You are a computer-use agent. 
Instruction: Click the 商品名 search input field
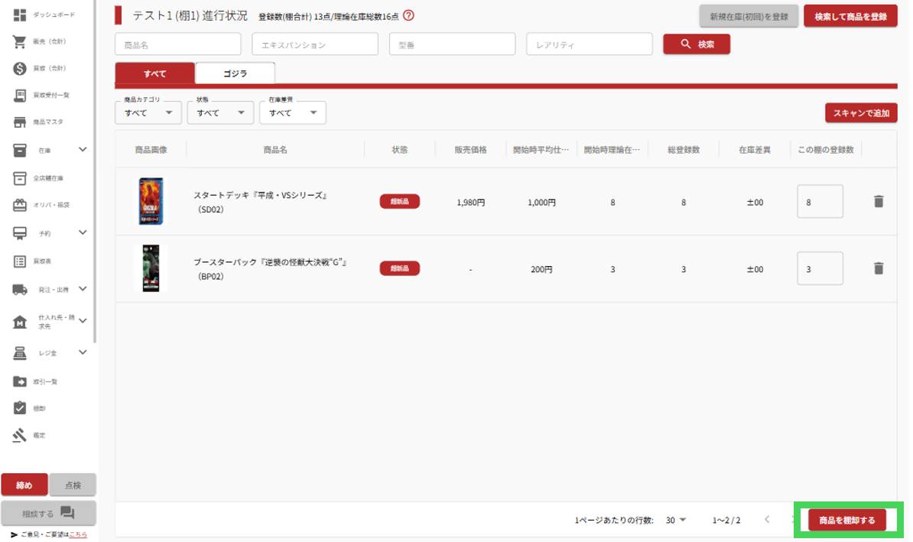pyautogui.click(x=177, y=45)
